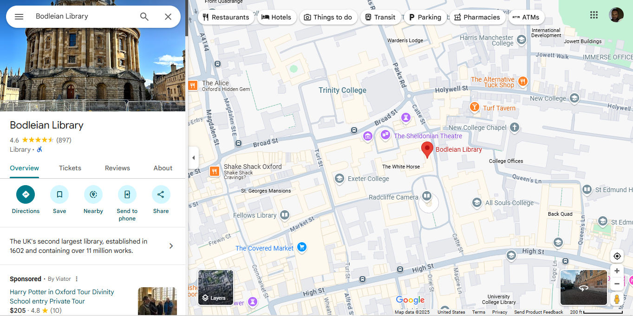Collapse the left side panel

point(194,158)
